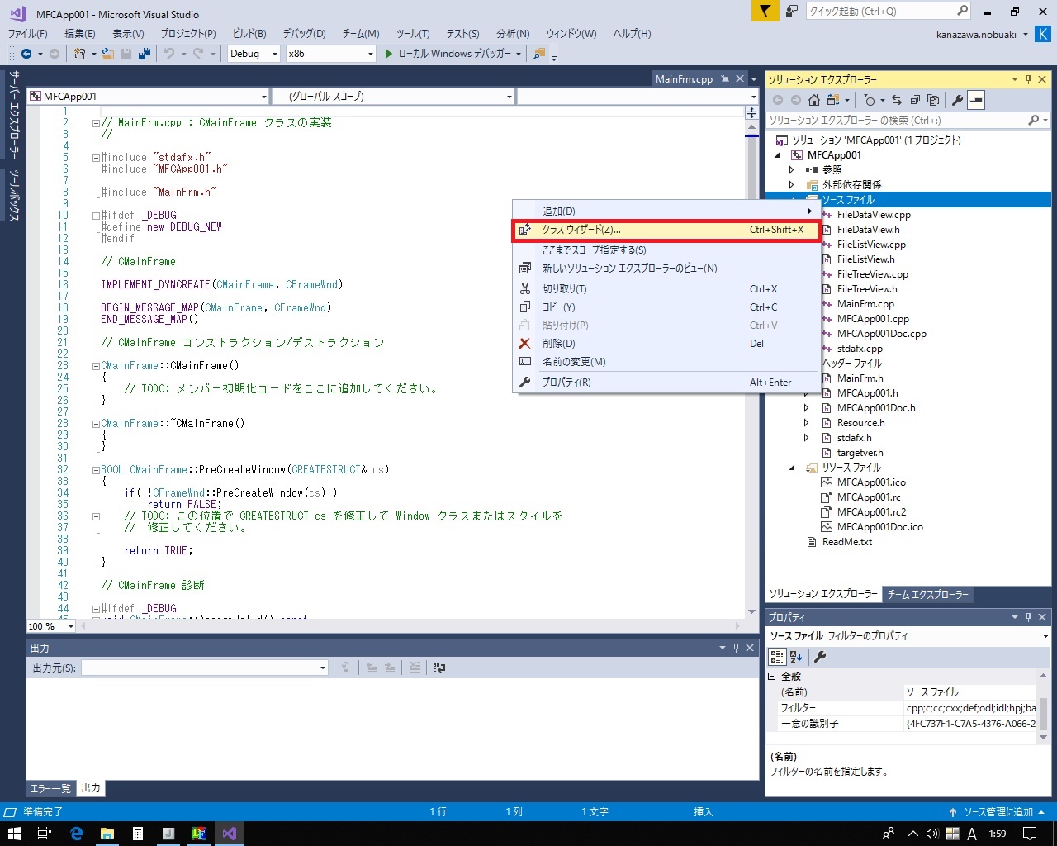Viewport: 1057px width, 846px height.
Task: Open the Toolbox side tab
Action: [13, 195]
